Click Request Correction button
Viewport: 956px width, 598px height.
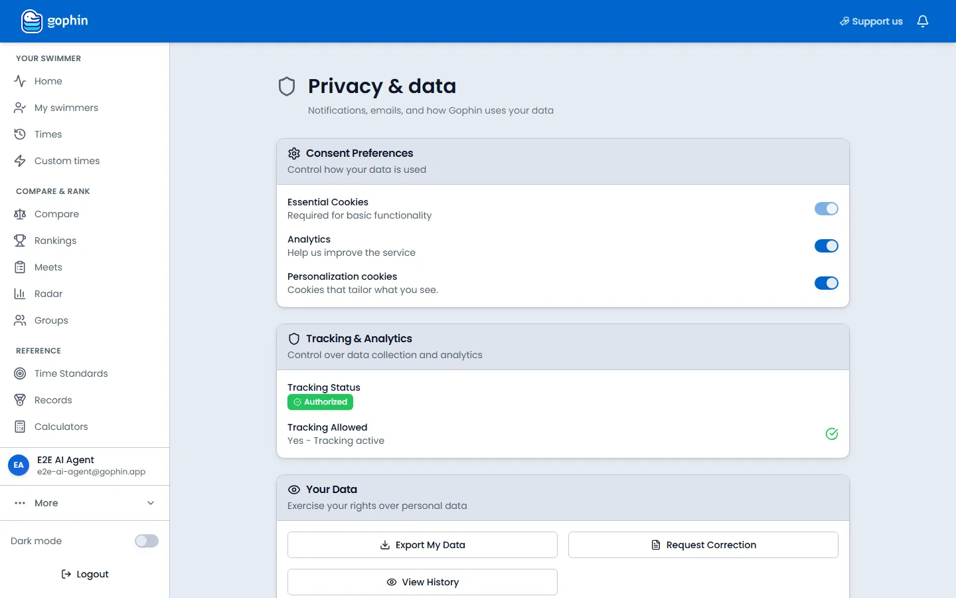(x=703, y=545)
